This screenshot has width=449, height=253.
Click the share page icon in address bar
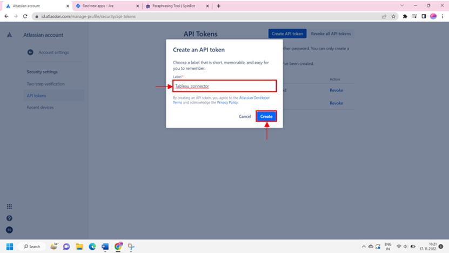(384, 16)
